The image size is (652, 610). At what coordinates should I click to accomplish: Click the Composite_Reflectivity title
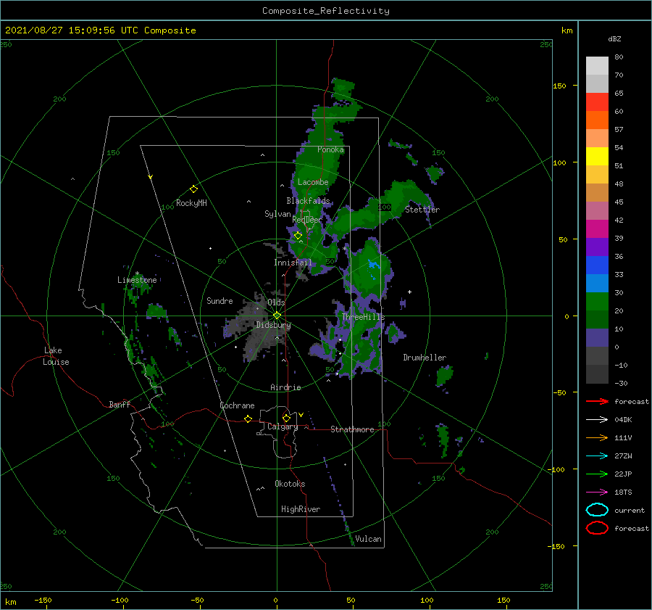click(x=326, y=11)
